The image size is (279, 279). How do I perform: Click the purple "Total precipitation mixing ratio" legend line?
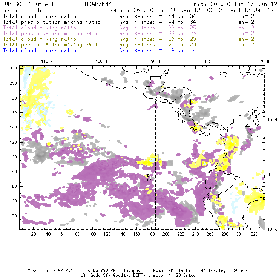point(52,34)
